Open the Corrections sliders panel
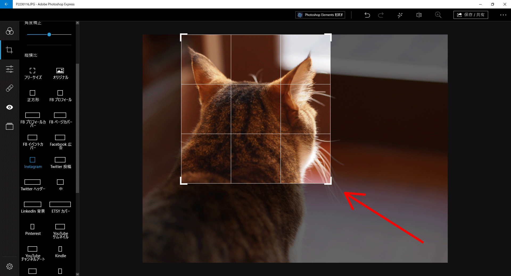Image resolution: width=511 pixels, height=276 pixels. click(x=10, y=69)
